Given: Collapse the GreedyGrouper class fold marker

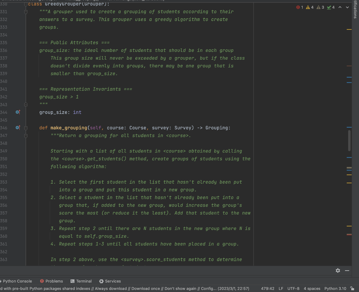Looking at the screenshot, I should coord(26,4).
